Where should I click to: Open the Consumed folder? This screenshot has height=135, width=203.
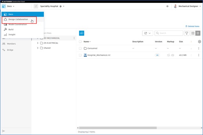(x=92, y=48)
